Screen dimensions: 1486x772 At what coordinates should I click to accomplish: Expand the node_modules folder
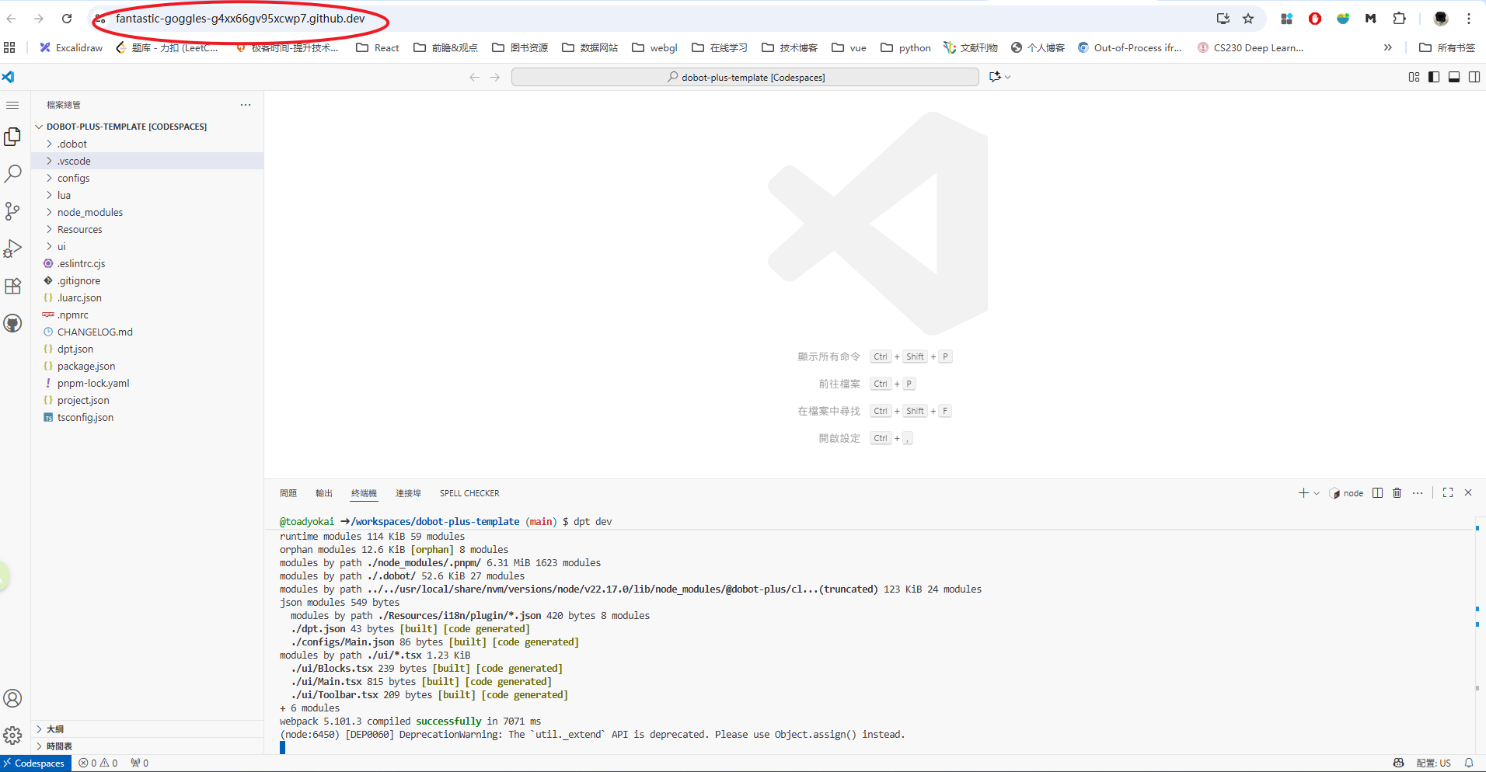click(x=89, y=213)
